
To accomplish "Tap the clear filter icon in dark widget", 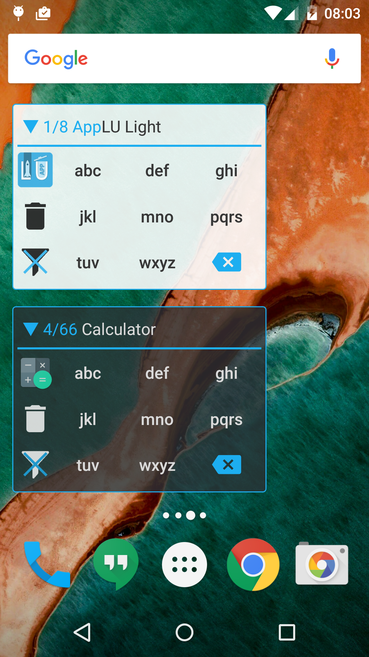I will click(x=35, y=465).
